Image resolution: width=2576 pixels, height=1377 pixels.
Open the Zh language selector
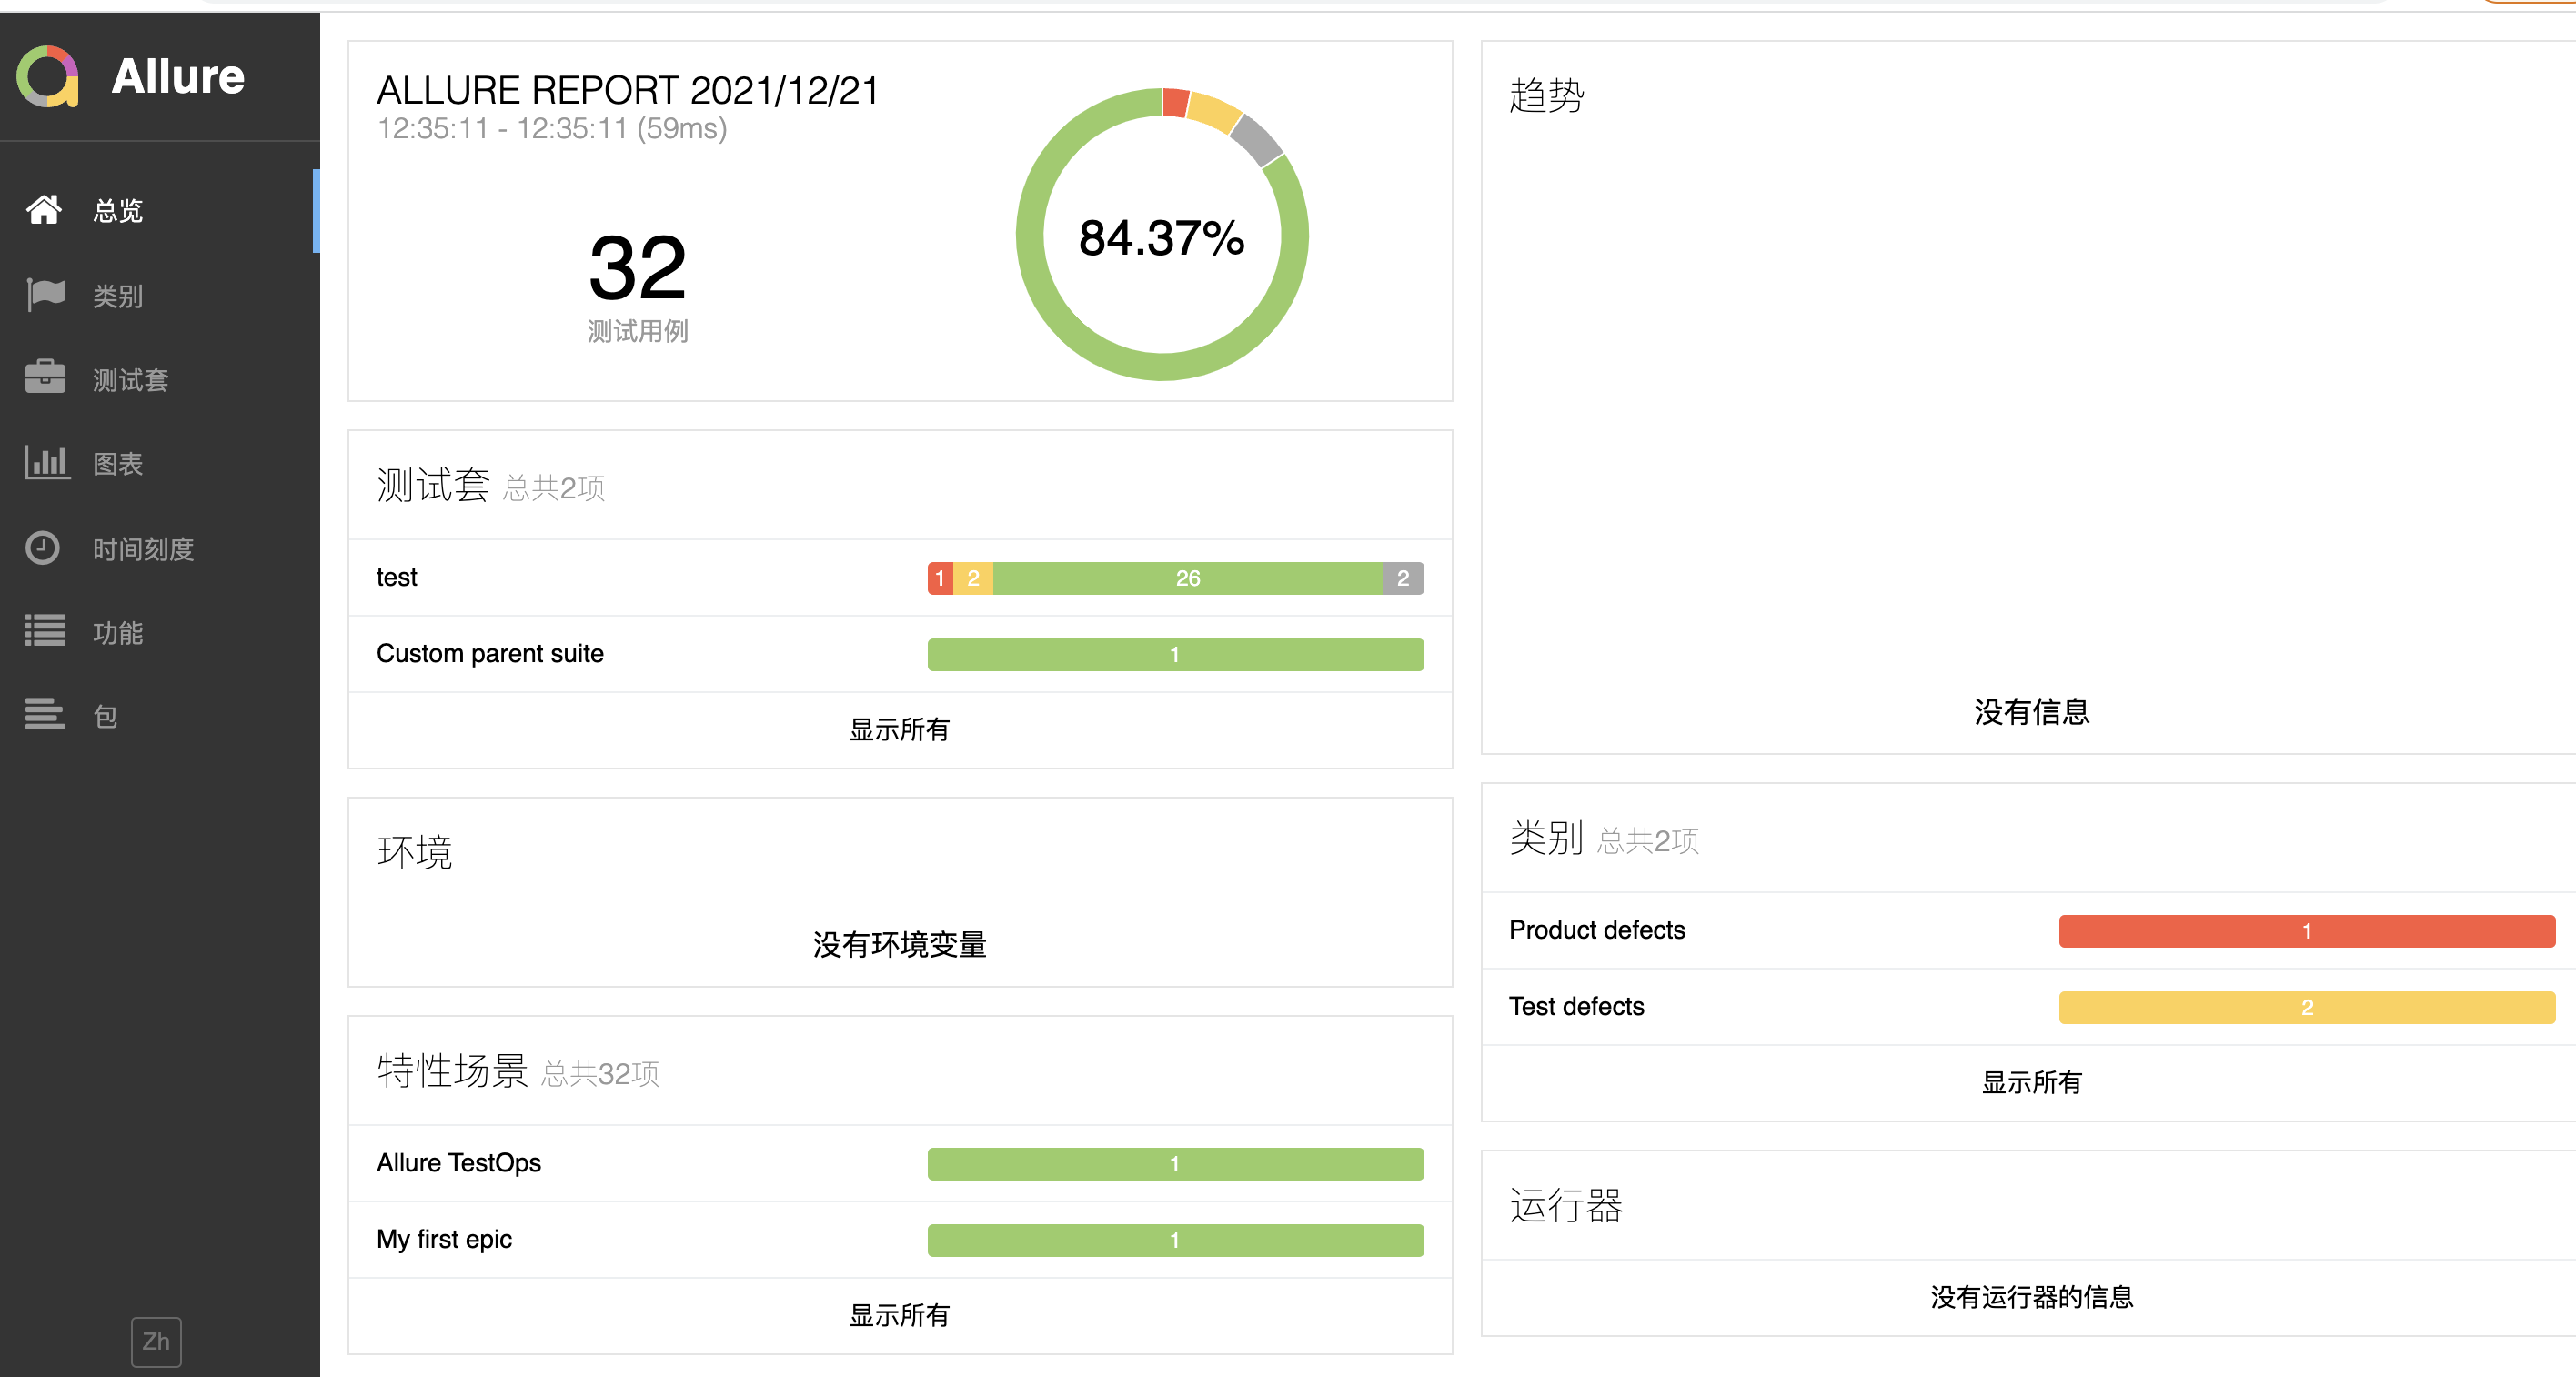click(156, 1341)
